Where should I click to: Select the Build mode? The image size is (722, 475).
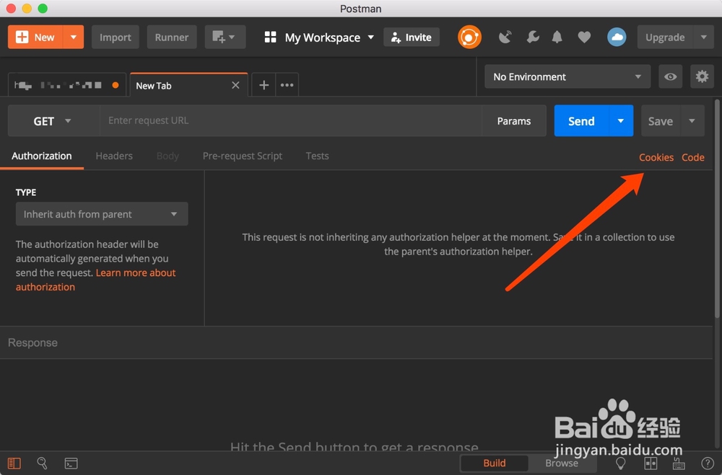coord(494,463)
